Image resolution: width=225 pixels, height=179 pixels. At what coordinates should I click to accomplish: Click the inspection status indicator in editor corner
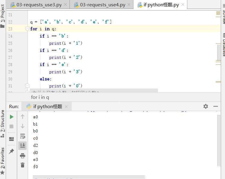click(218, 13)
